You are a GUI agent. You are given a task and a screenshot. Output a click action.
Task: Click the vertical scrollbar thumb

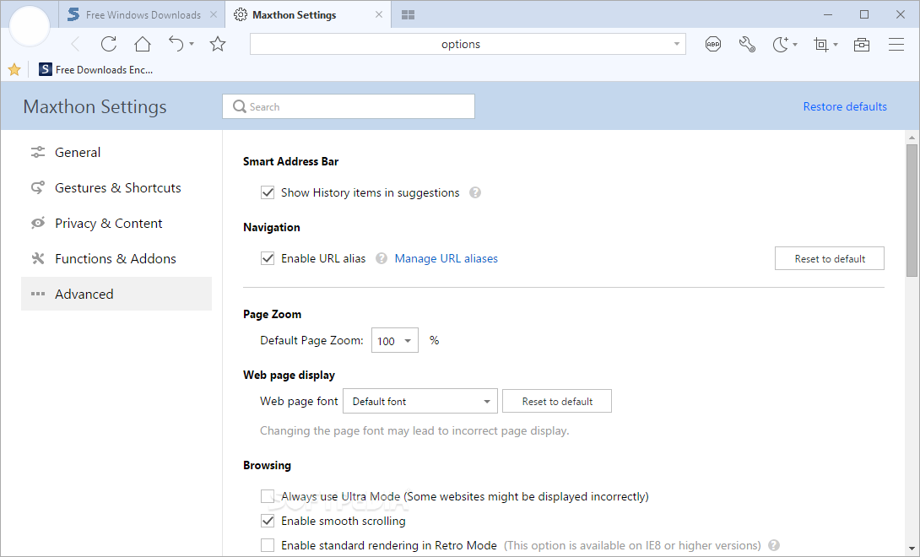912,210
